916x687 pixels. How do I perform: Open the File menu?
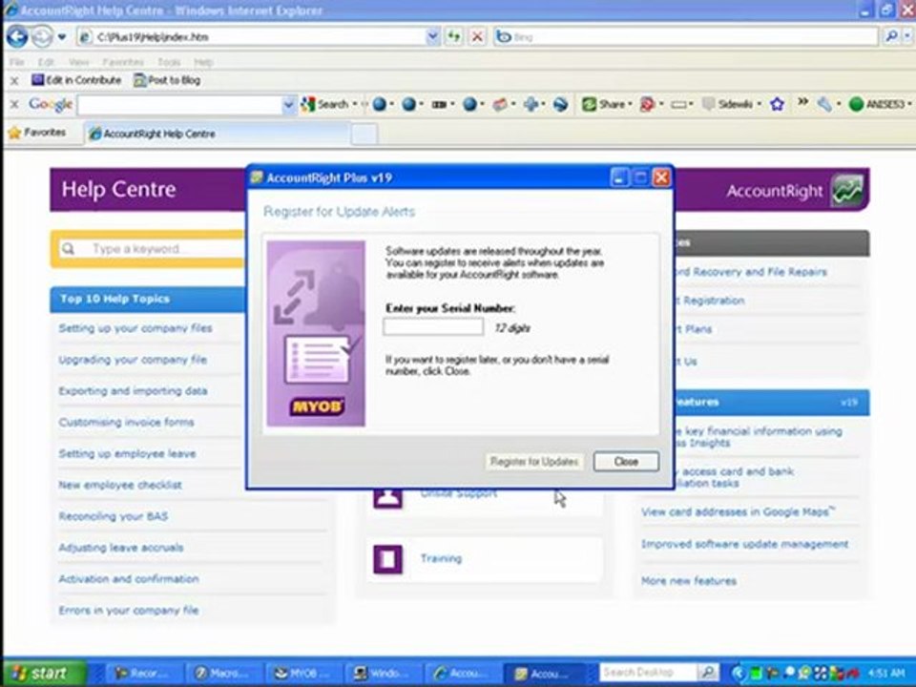pos(17,62)
